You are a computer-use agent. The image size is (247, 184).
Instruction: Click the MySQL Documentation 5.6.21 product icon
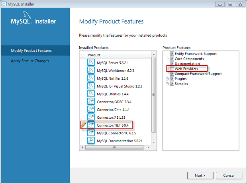pos(91,141)
